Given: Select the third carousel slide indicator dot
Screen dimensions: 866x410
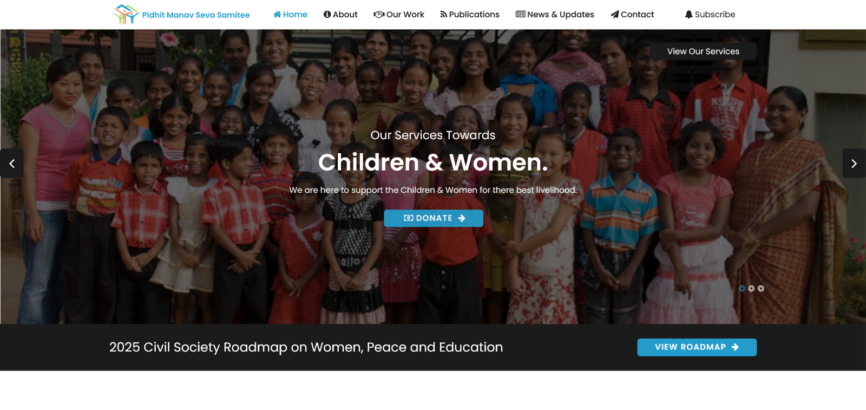Looking at the screenshot, I should [761, 289].
